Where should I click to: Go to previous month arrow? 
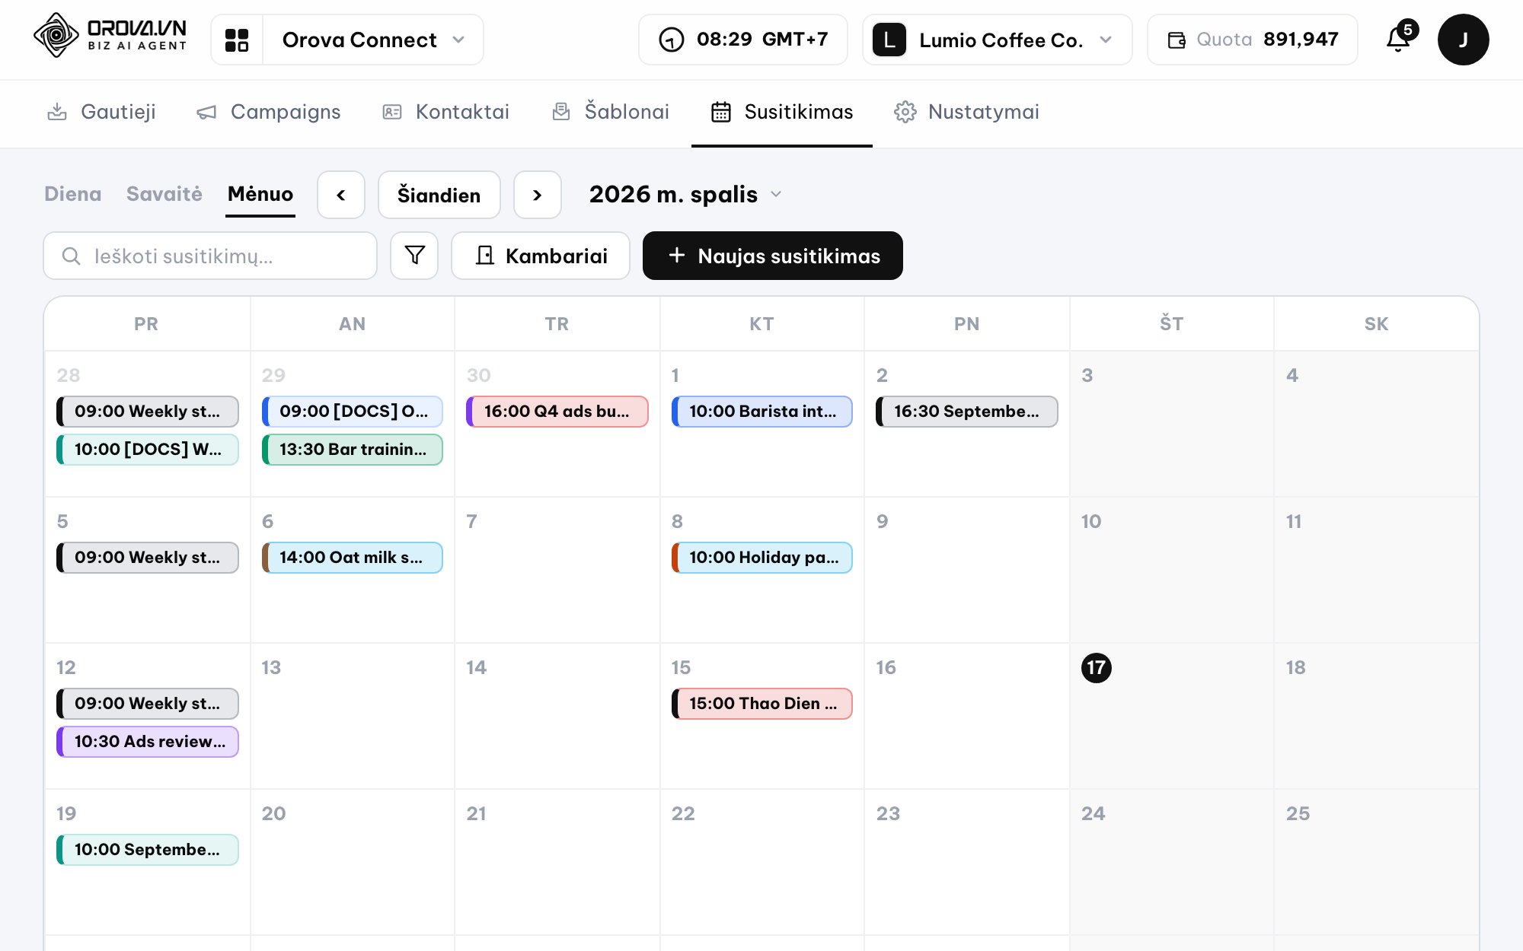coord(341,195)
